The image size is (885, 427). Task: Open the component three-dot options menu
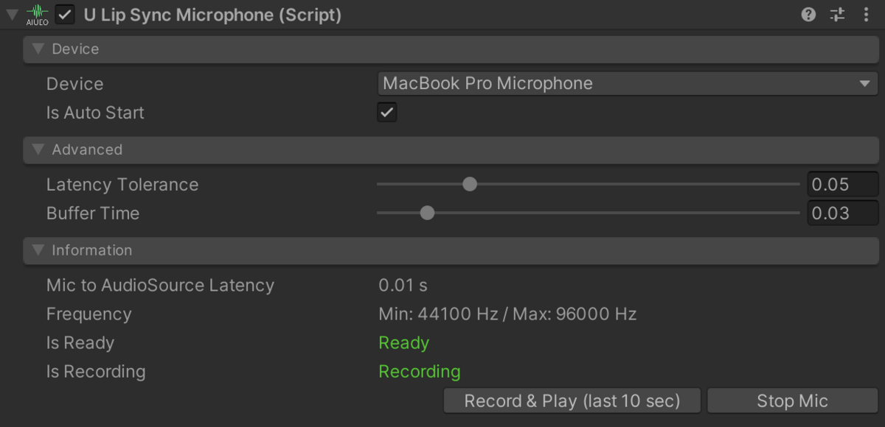tap(866, 15)
